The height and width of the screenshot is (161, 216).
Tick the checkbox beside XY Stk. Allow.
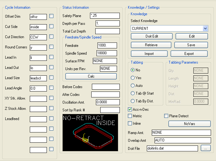(52, 98)
